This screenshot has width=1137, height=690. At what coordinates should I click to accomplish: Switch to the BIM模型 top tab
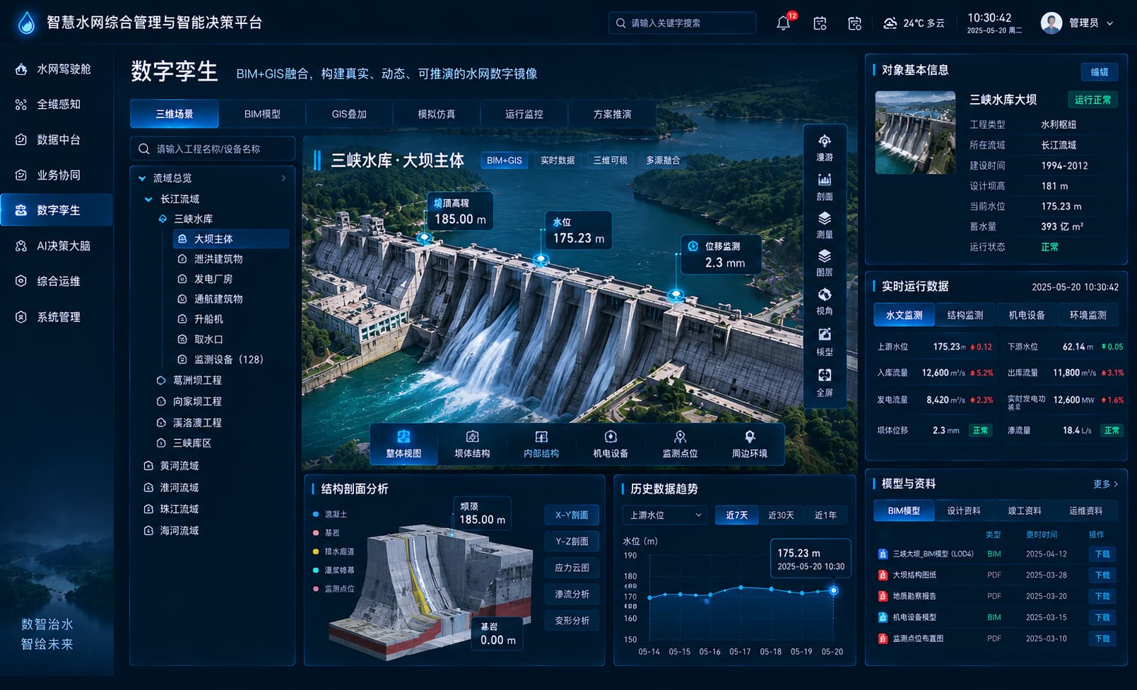tap(262, 114)
